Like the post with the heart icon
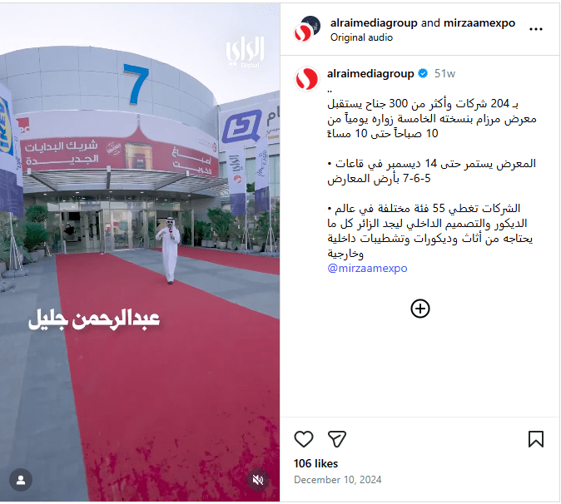Screen dimensions: 561x504 (304, 438)
